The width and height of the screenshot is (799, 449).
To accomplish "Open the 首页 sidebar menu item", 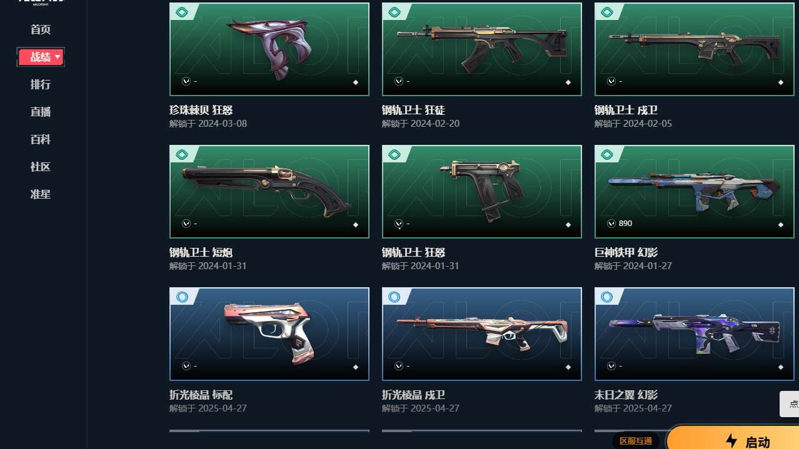I will coord(41,29).
